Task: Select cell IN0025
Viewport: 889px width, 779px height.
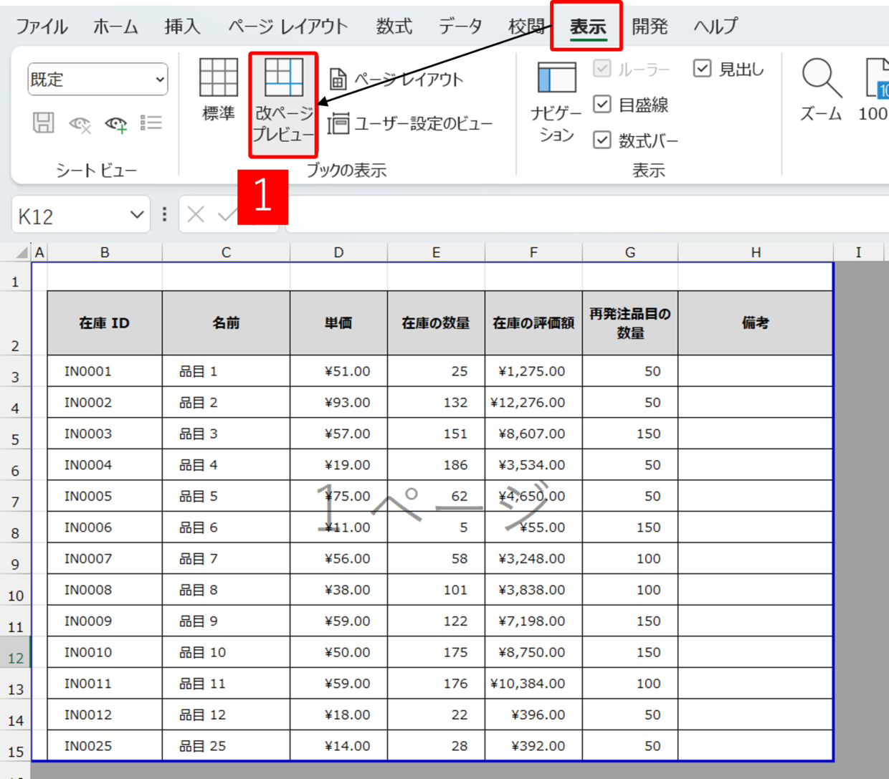Action: [x=105, y=746]
